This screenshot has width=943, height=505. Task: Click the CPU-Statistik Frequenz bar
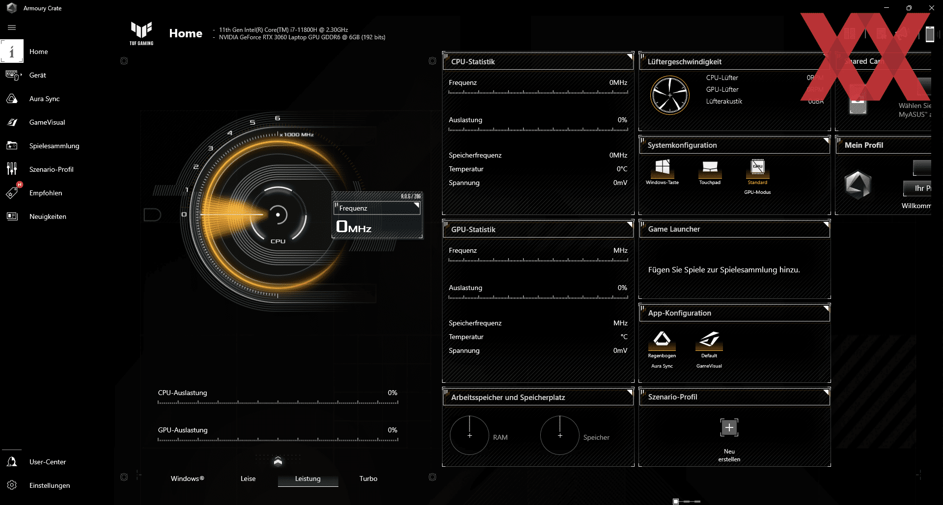coord(538,92)
